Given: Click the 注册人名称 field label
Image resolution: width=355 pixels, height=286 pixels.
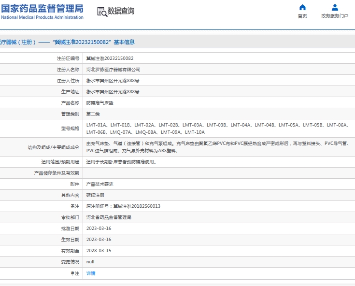Looking at the screenshot, I should point(68,70).
